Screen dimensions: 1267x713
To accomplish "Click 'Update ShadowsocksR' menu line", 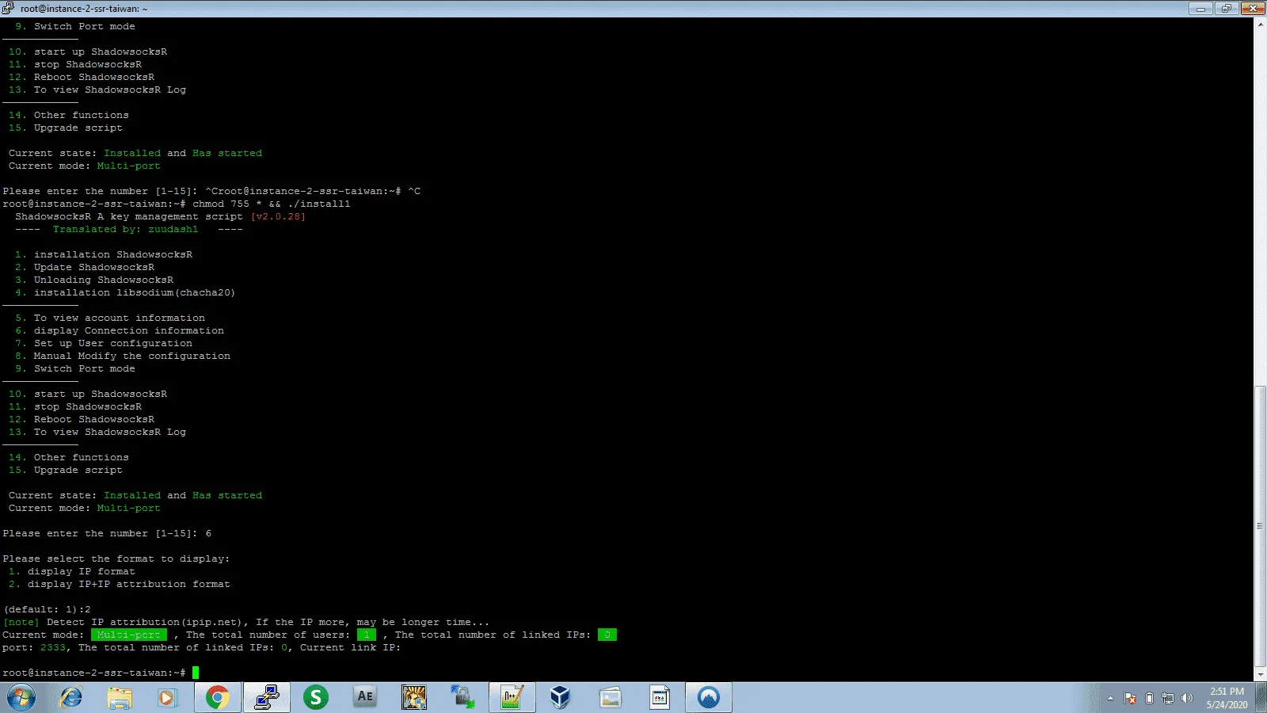I will [x=94, y=267].
